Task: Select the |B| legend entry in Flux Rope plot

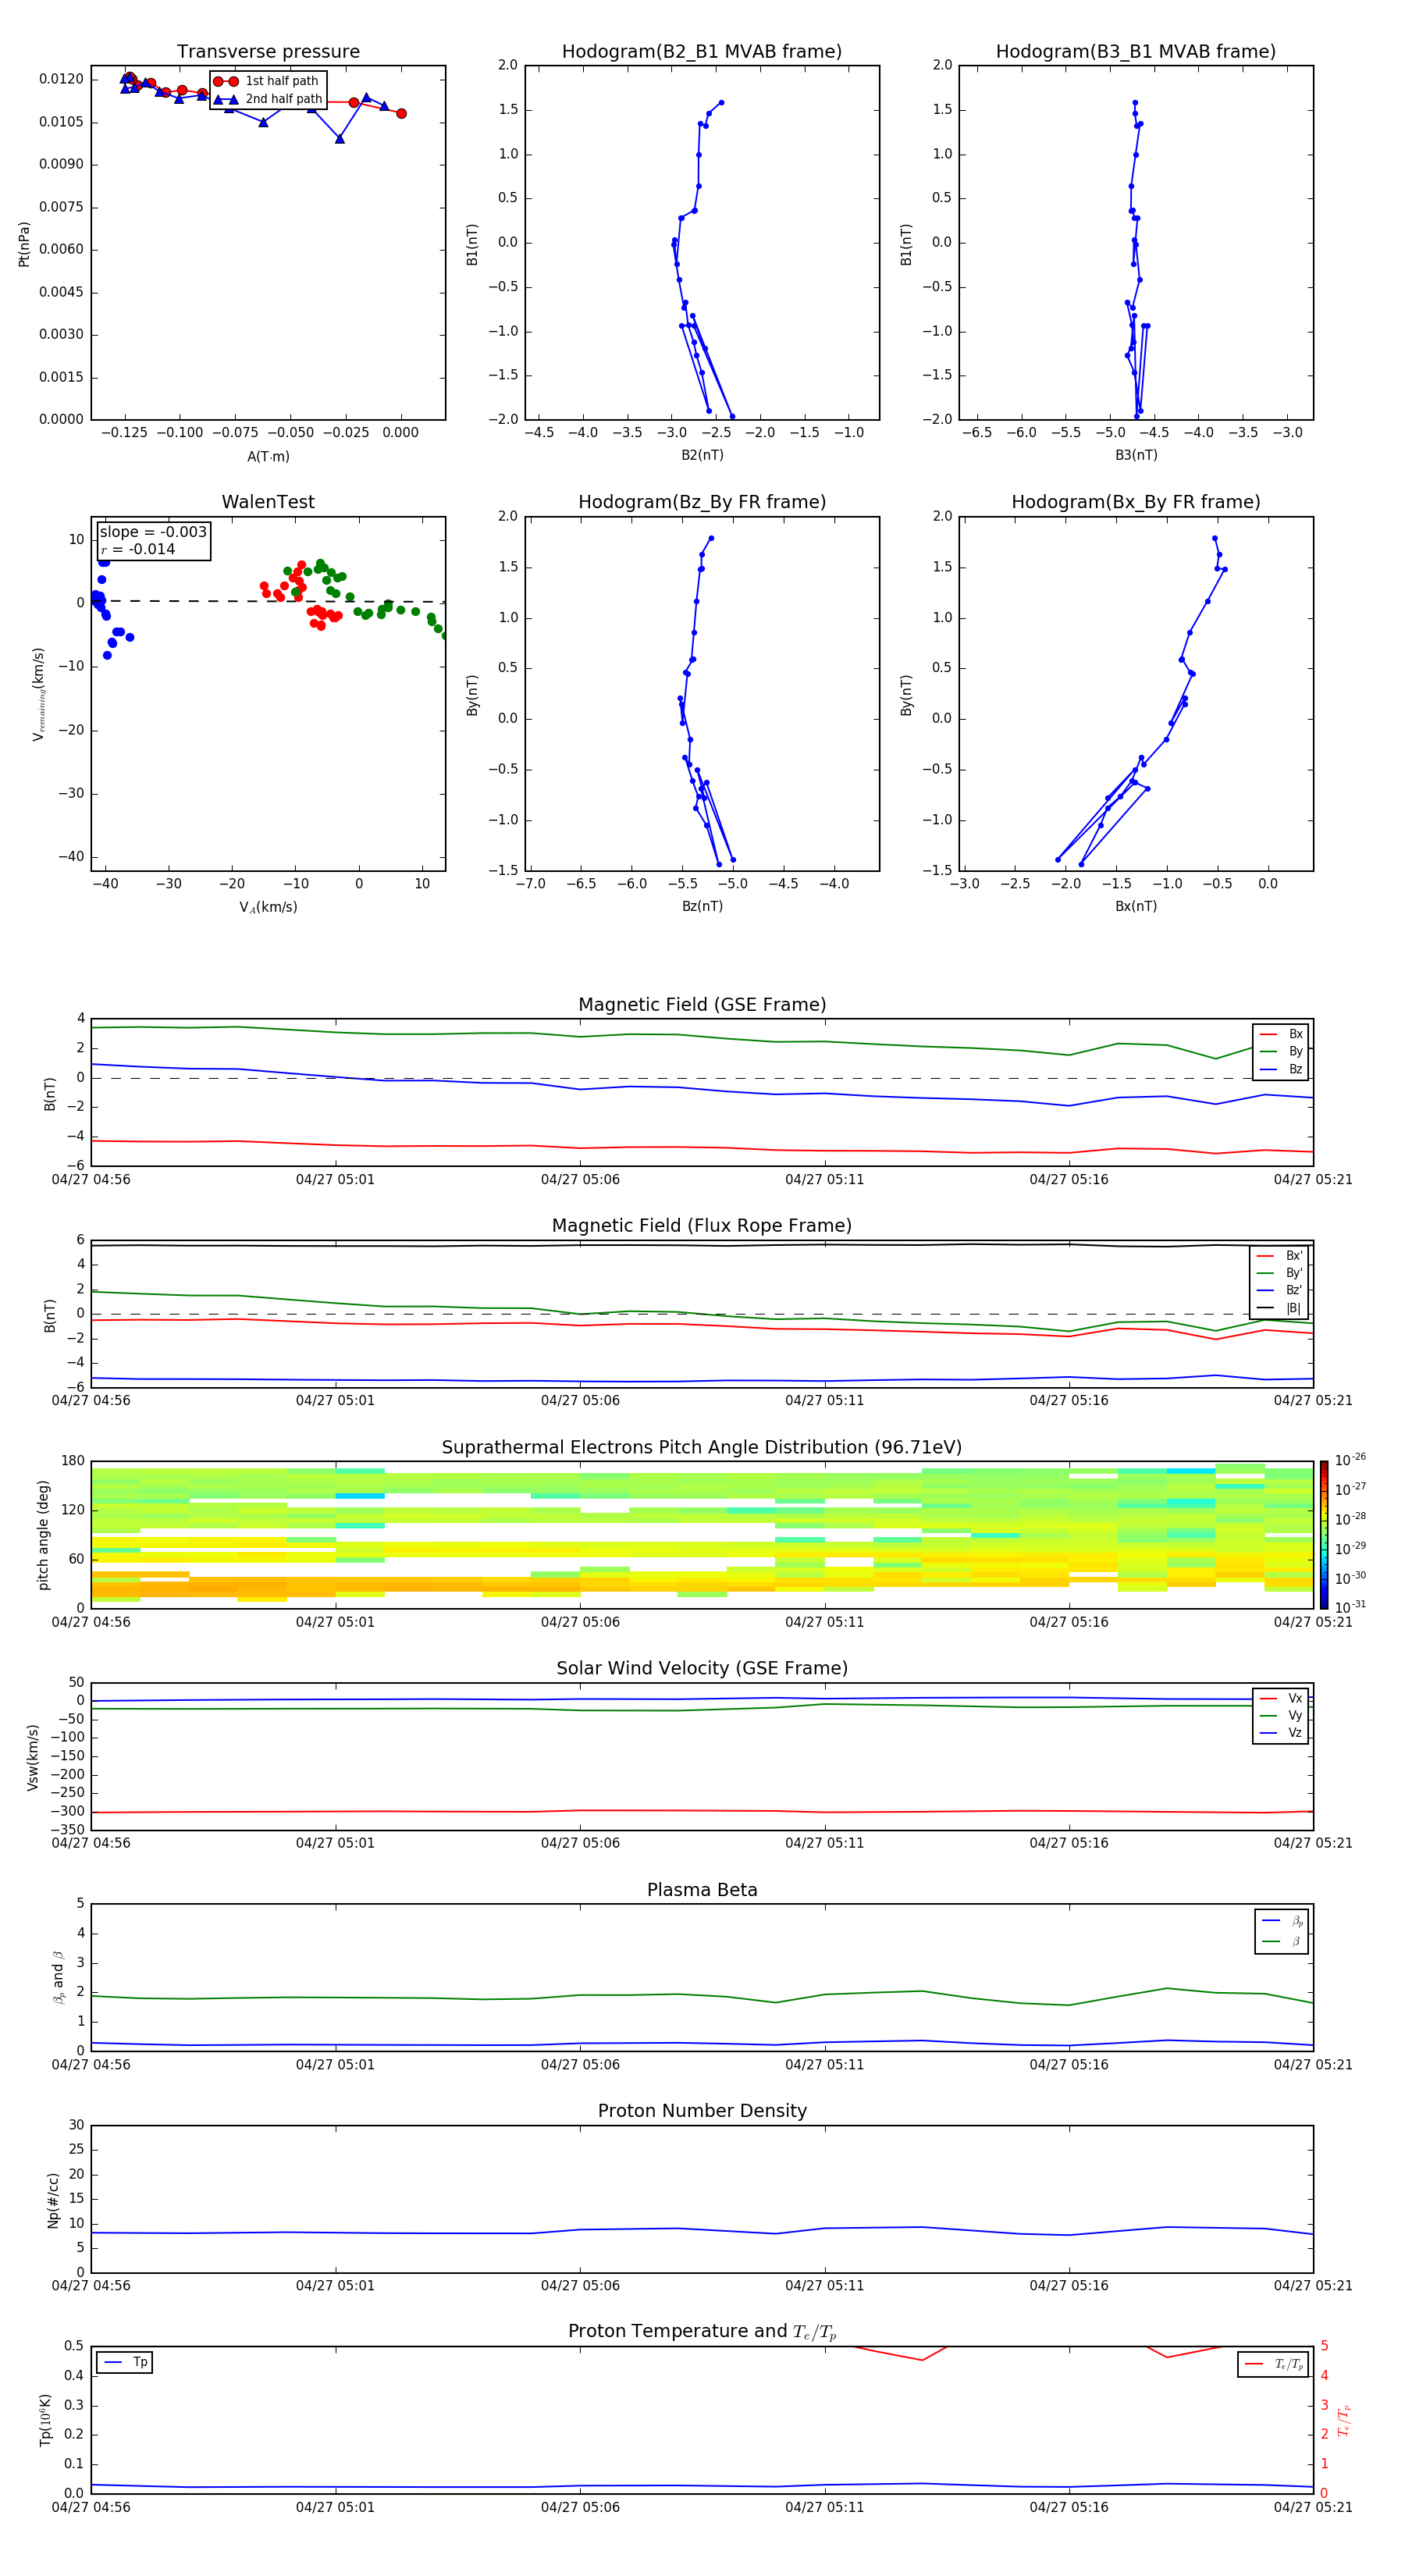Action: (1280, 1309)
